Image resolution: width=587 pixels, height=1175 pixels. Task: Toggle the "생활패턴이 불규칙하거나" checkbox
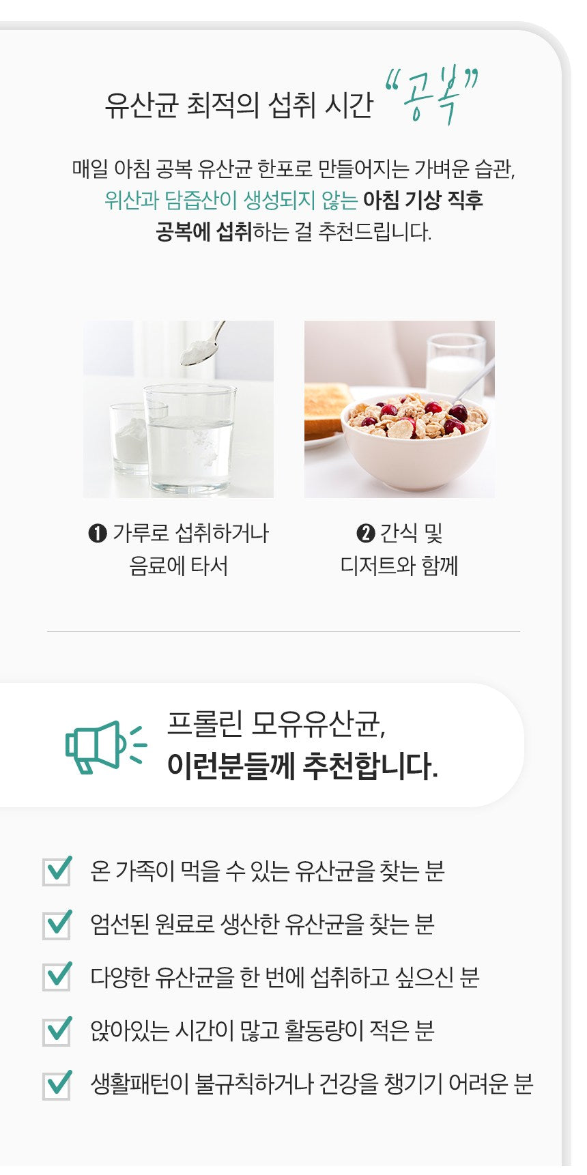point(57,1084)
